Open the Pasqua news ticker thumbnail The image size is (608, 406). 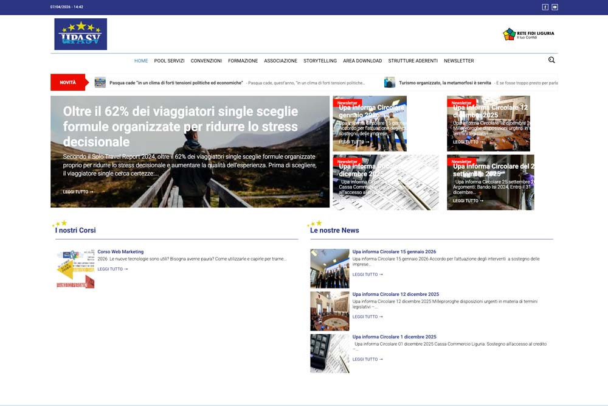tap(100, 83)
